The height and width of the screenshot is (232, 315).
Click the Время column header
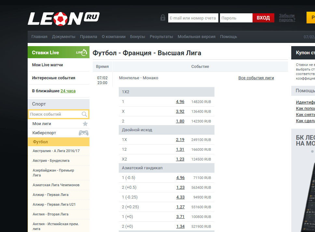click(x=102, y=67)
